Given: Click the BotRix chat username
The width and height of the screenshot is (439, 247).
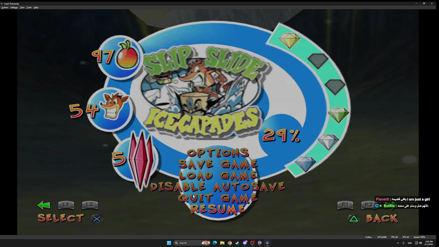Looking at the screenshot, I should coord(389,206).
